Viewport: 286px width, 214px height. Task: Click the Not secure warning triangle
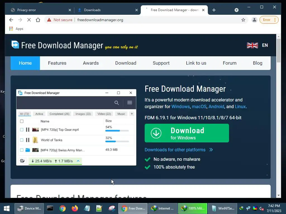pos(49,20)
